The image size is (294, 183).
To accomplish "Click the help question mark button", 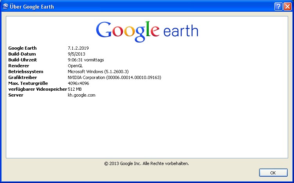I will tap(278, 7).
